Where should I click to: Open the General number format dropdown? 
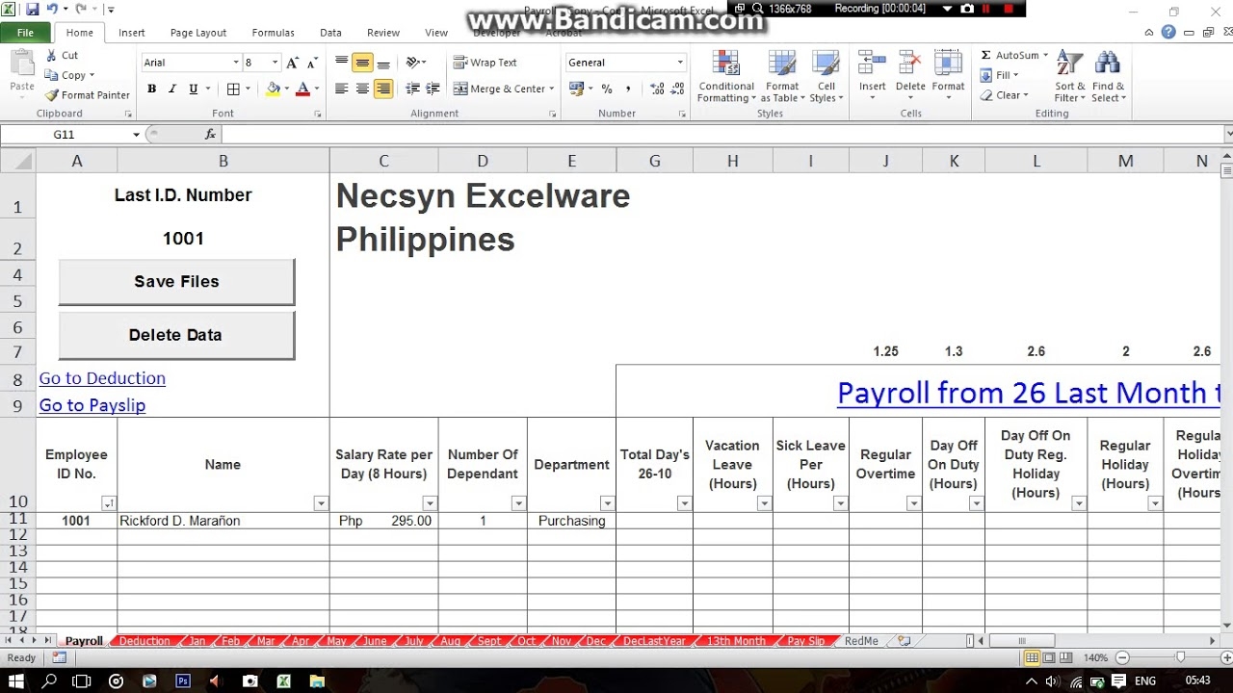[680, 61]
